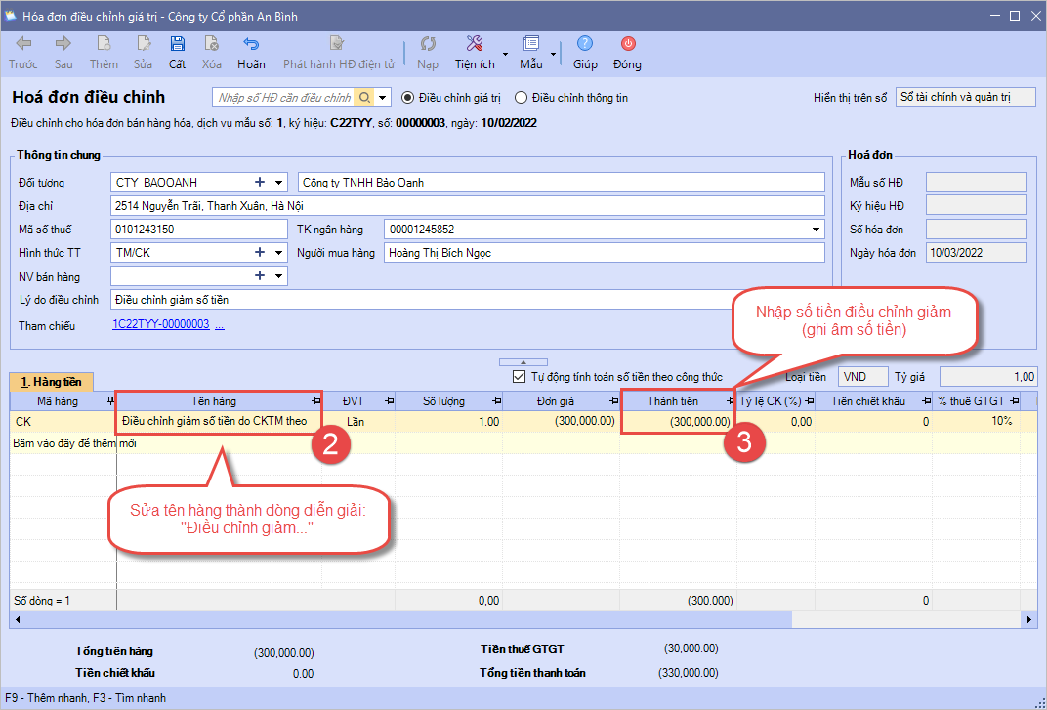The width and height of the screenshot is (1047, 710).
Task: Click the plus icon beside CTY_BAOOANH
Action: [260, 183]
